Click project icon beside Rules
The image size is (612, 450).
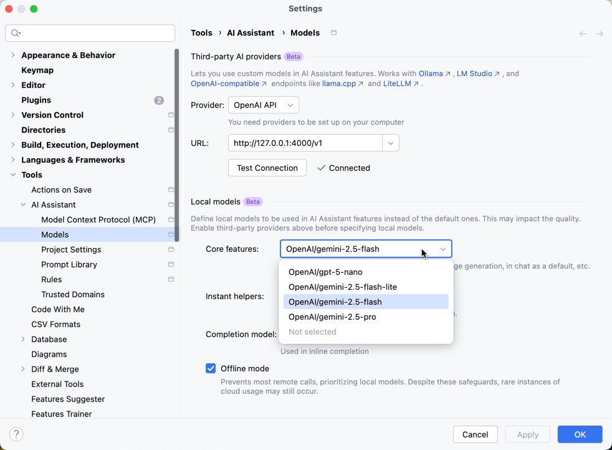coord(171,279)
